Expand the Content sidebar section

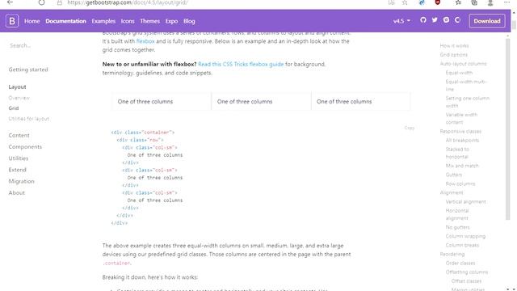[x=19, y=135]
